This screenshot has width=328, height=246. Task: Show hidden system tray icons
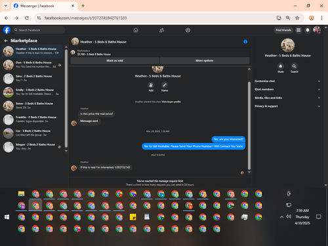pyautogui.click(x=282, y=217)
